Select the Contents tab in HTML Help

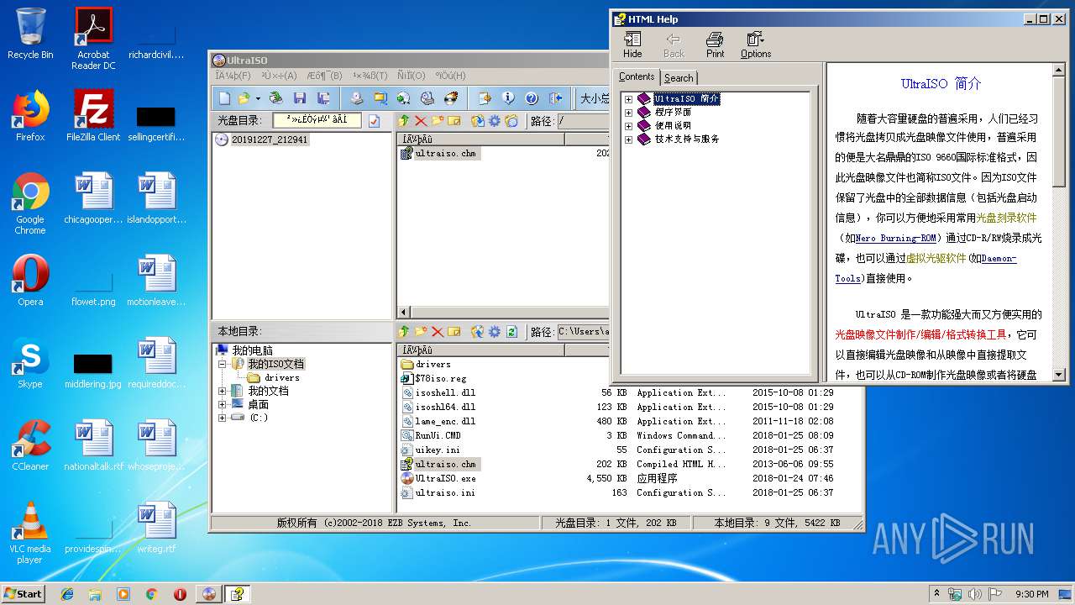(637, 76)
